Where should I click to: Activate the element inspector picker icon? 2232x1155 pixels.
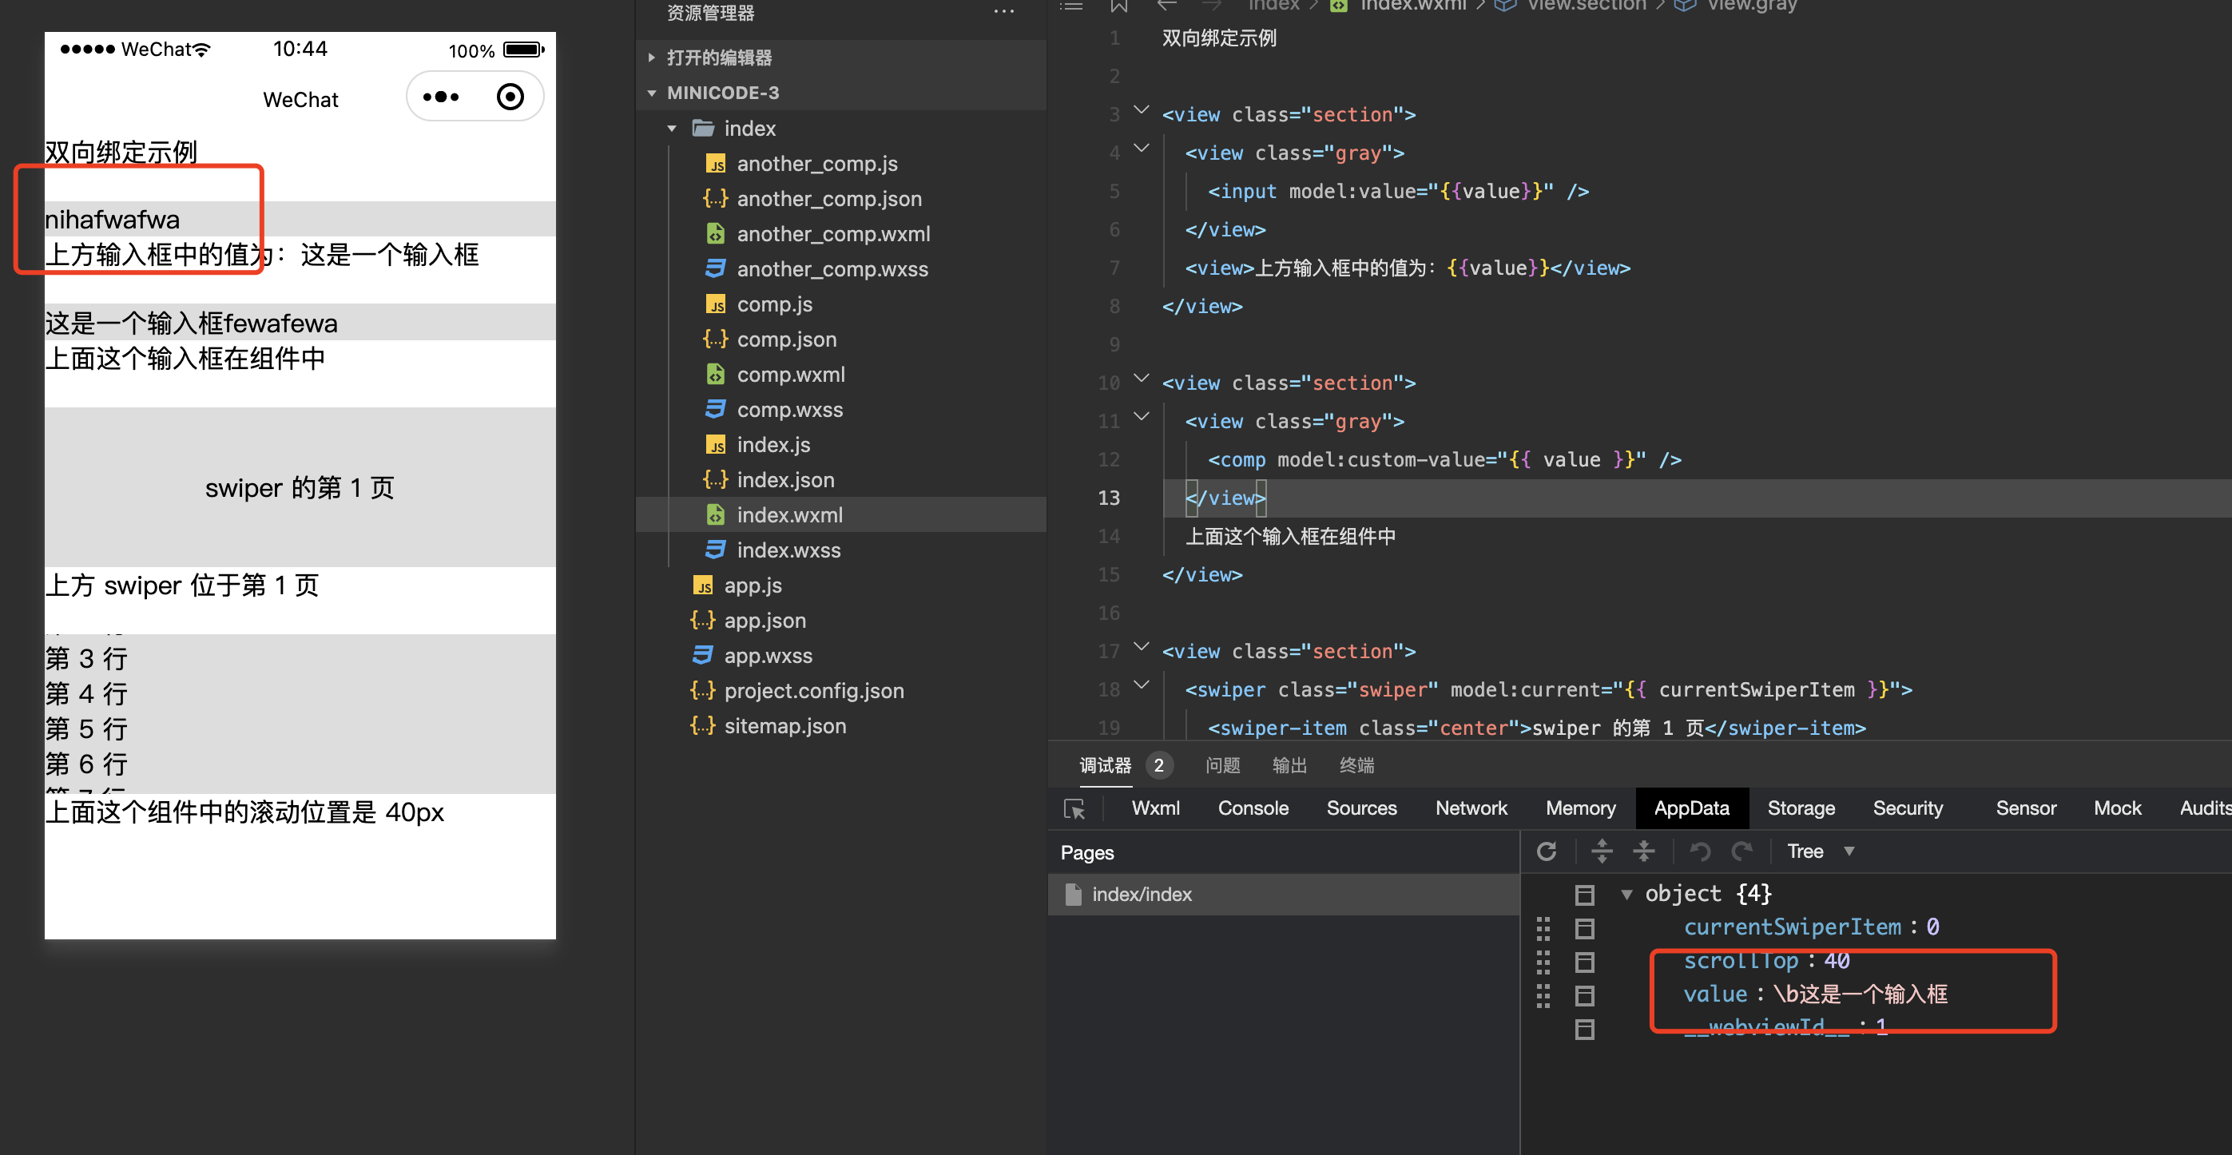pos(1074,808)
